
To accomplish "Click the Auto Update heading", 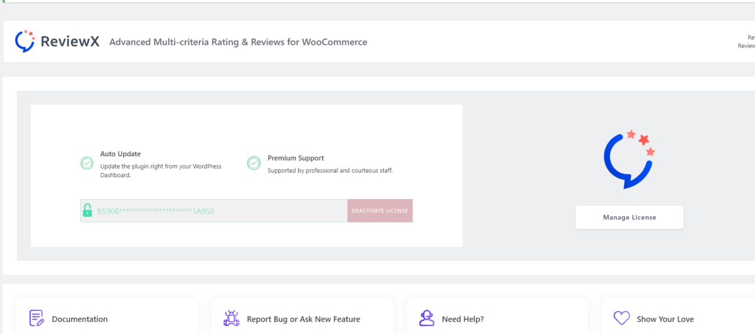I will pos(120,154).
